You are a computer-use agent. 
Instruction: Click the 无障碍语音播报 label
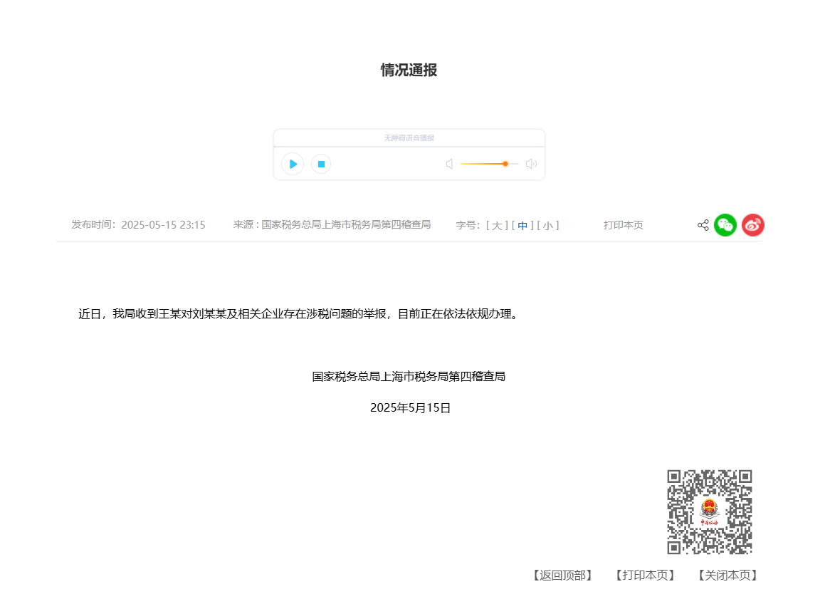point(409,138)
